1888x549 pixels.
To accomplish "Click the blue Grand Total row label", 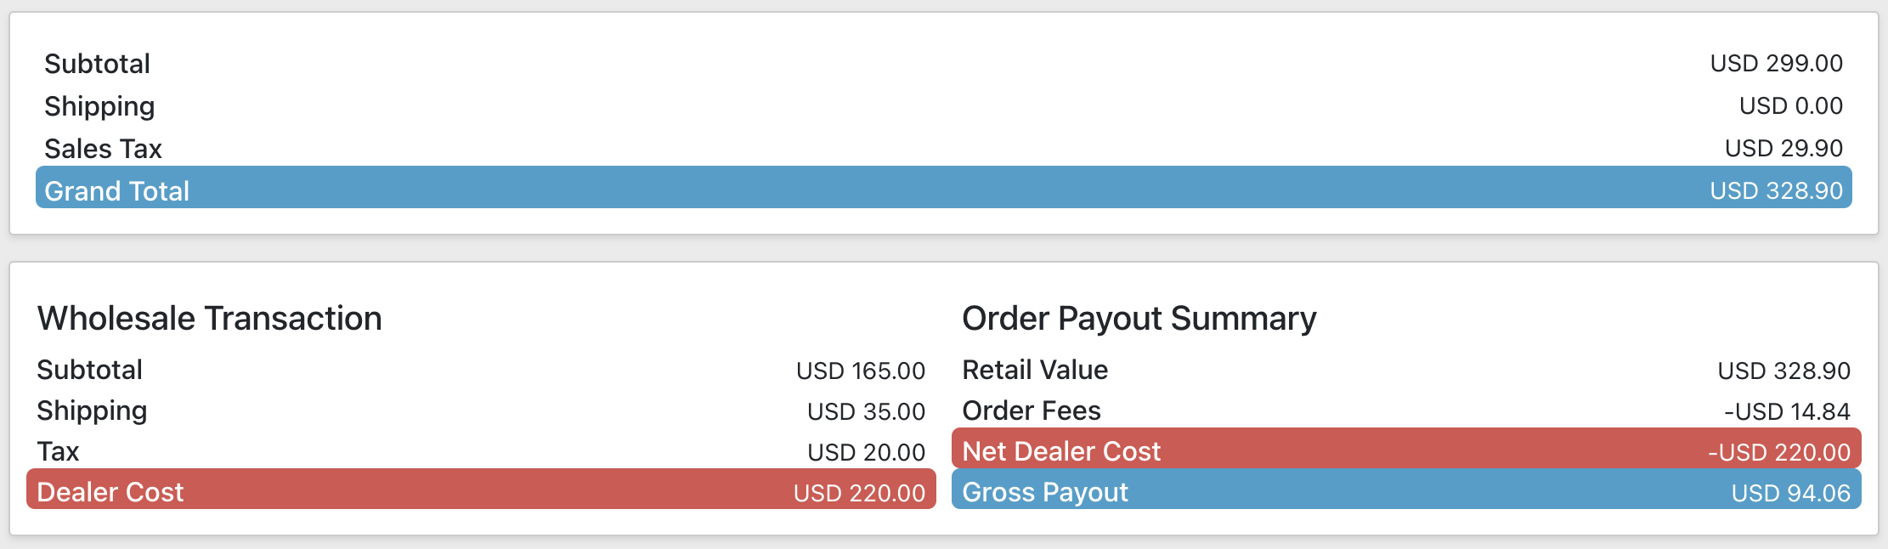I will (x=116, y=191).
